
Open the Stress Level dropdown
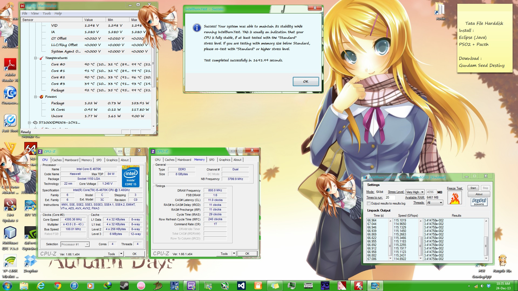pos(415,192)
